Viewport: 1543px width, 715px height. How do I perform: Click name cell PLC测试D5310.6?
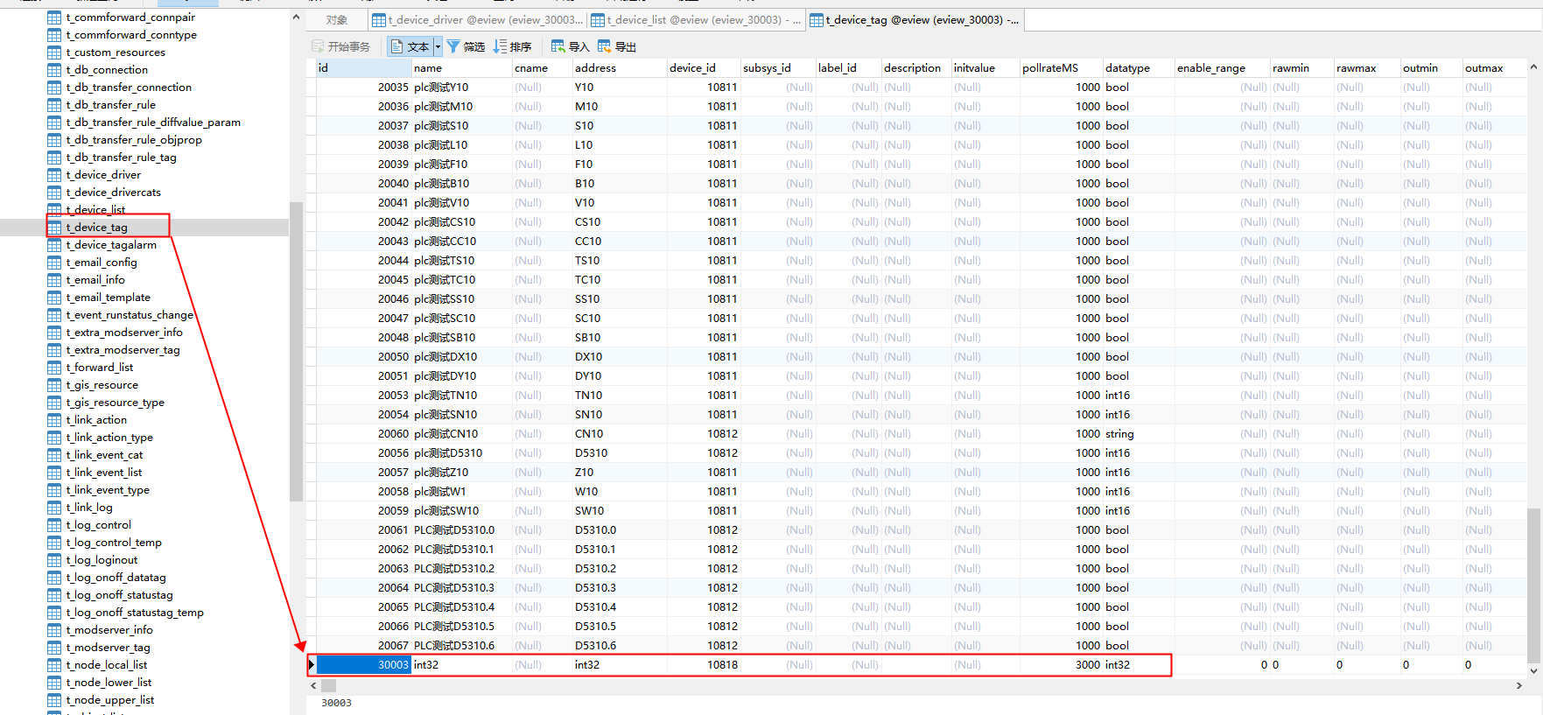point(461,646)
